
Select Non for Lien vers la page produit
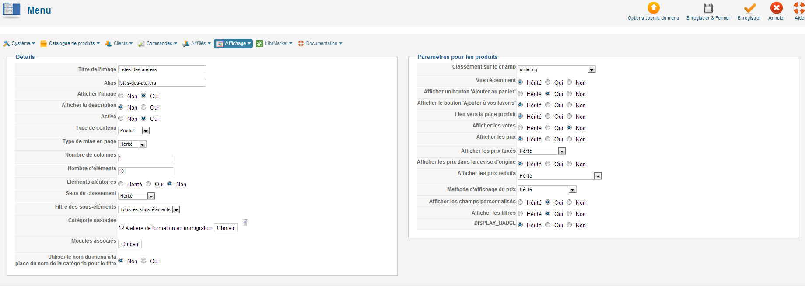[569, 116]
